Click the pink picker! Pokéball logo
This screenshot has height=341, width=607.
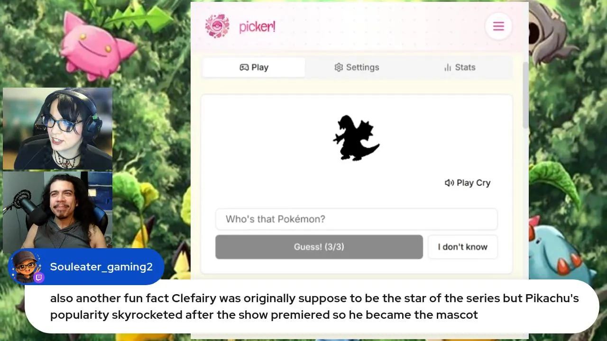coord(217,26)
